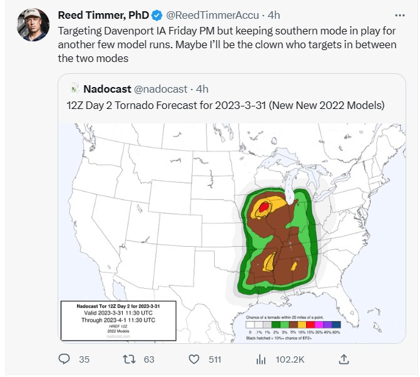Open the quoted 12Z Day 2 Tornado Forecast text

click(225, 105)
